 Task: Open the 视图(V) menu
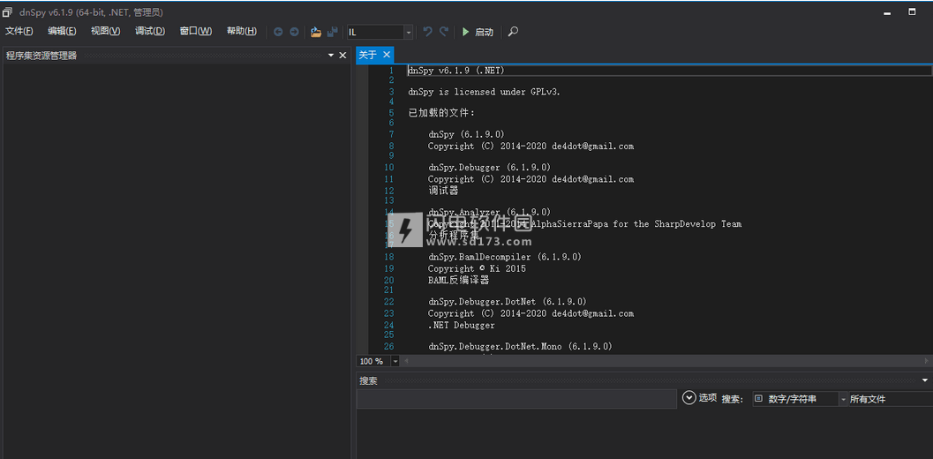click(105, 32)
